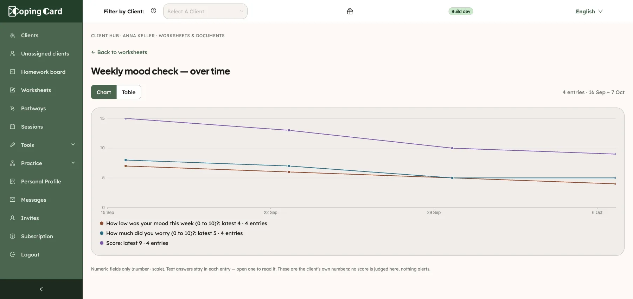633x299 pixels.
Task: Click the Homework board checkbox icon
Action: click(13, 72)
